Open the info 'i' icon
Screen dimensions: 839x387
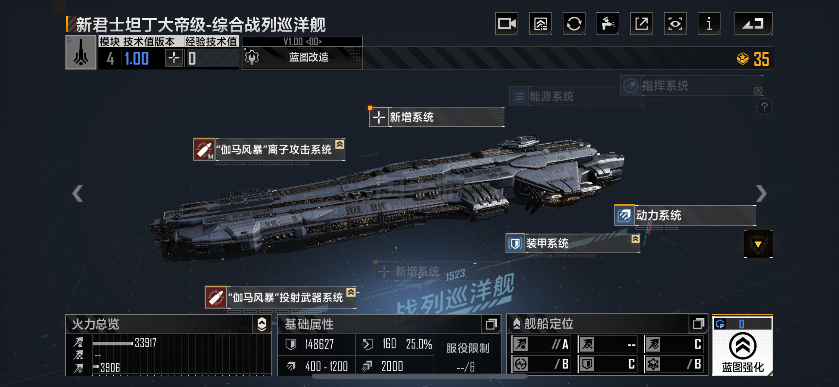[x=709, y=24]
